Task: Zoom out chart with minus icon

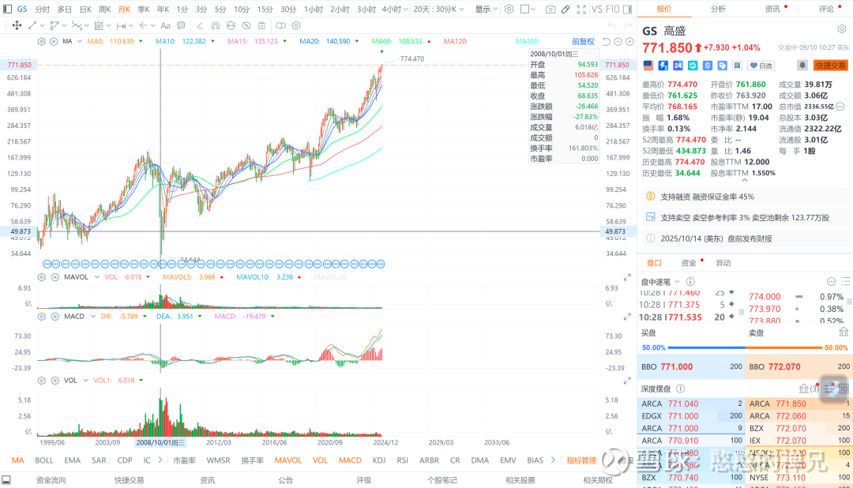Action: [618, 41]
